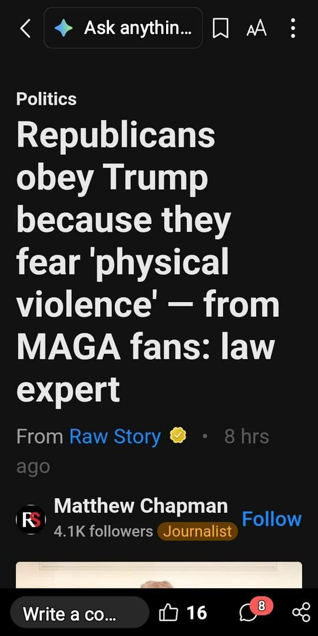Tap the 16 likes count

click(197, 612)
